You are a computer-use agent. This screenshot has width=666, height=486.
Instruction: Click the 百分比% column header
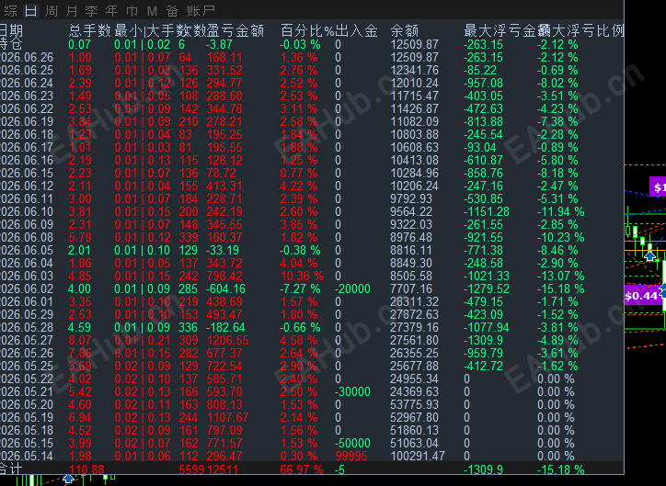coord(307,30)
